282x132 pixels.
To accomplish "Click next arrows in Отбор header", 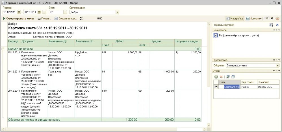I will tap(276, 71).
